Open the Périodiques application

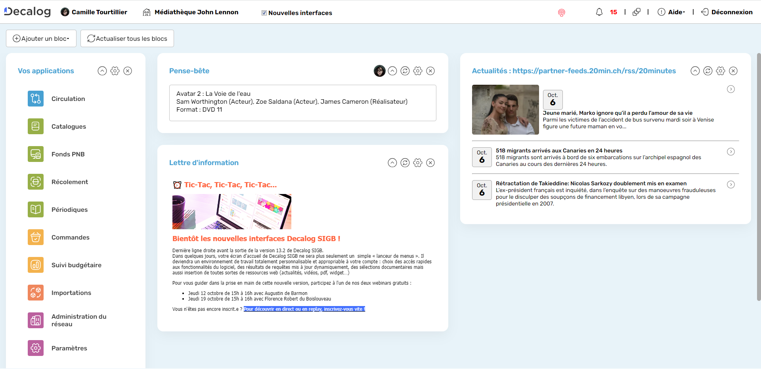[69, 209]
